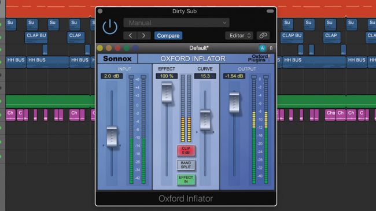Toggle the plugin power bypass icon
Viewport: 376px width, 211px height.
pos(110,27)
